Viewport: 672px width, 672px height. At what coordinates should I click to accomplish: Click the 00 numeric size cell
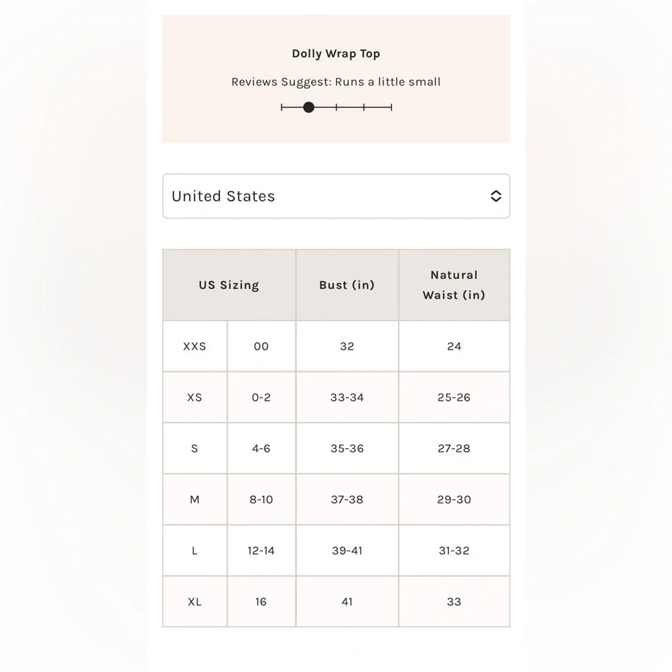[261, 346]
